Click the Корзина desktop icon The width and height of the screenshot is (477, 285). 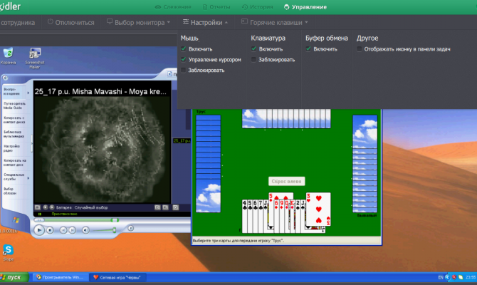(8, 56)
